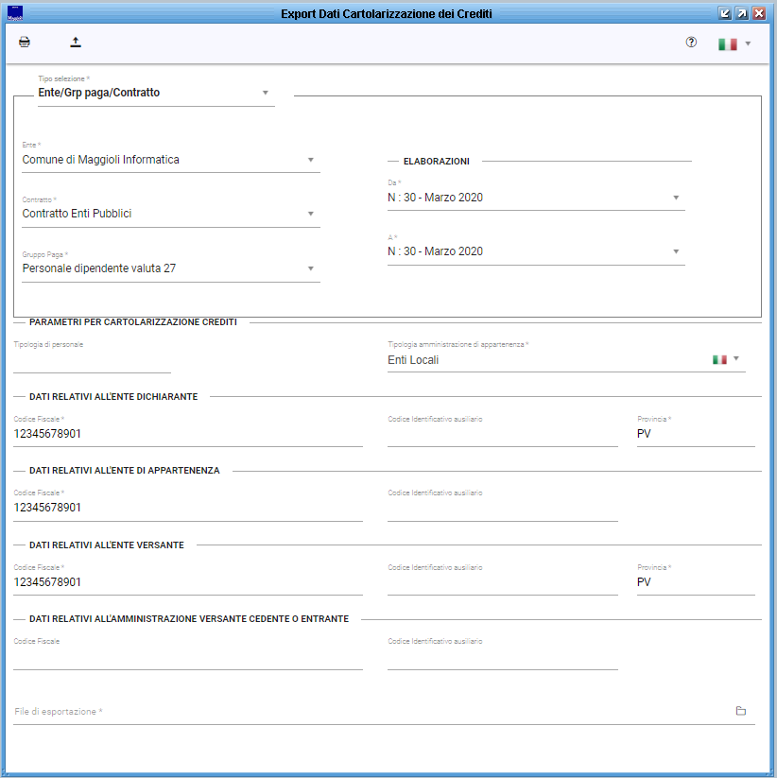Click Codice Identificativo ausiliario of Amministrazione Cedente

[x=503, y=657]
